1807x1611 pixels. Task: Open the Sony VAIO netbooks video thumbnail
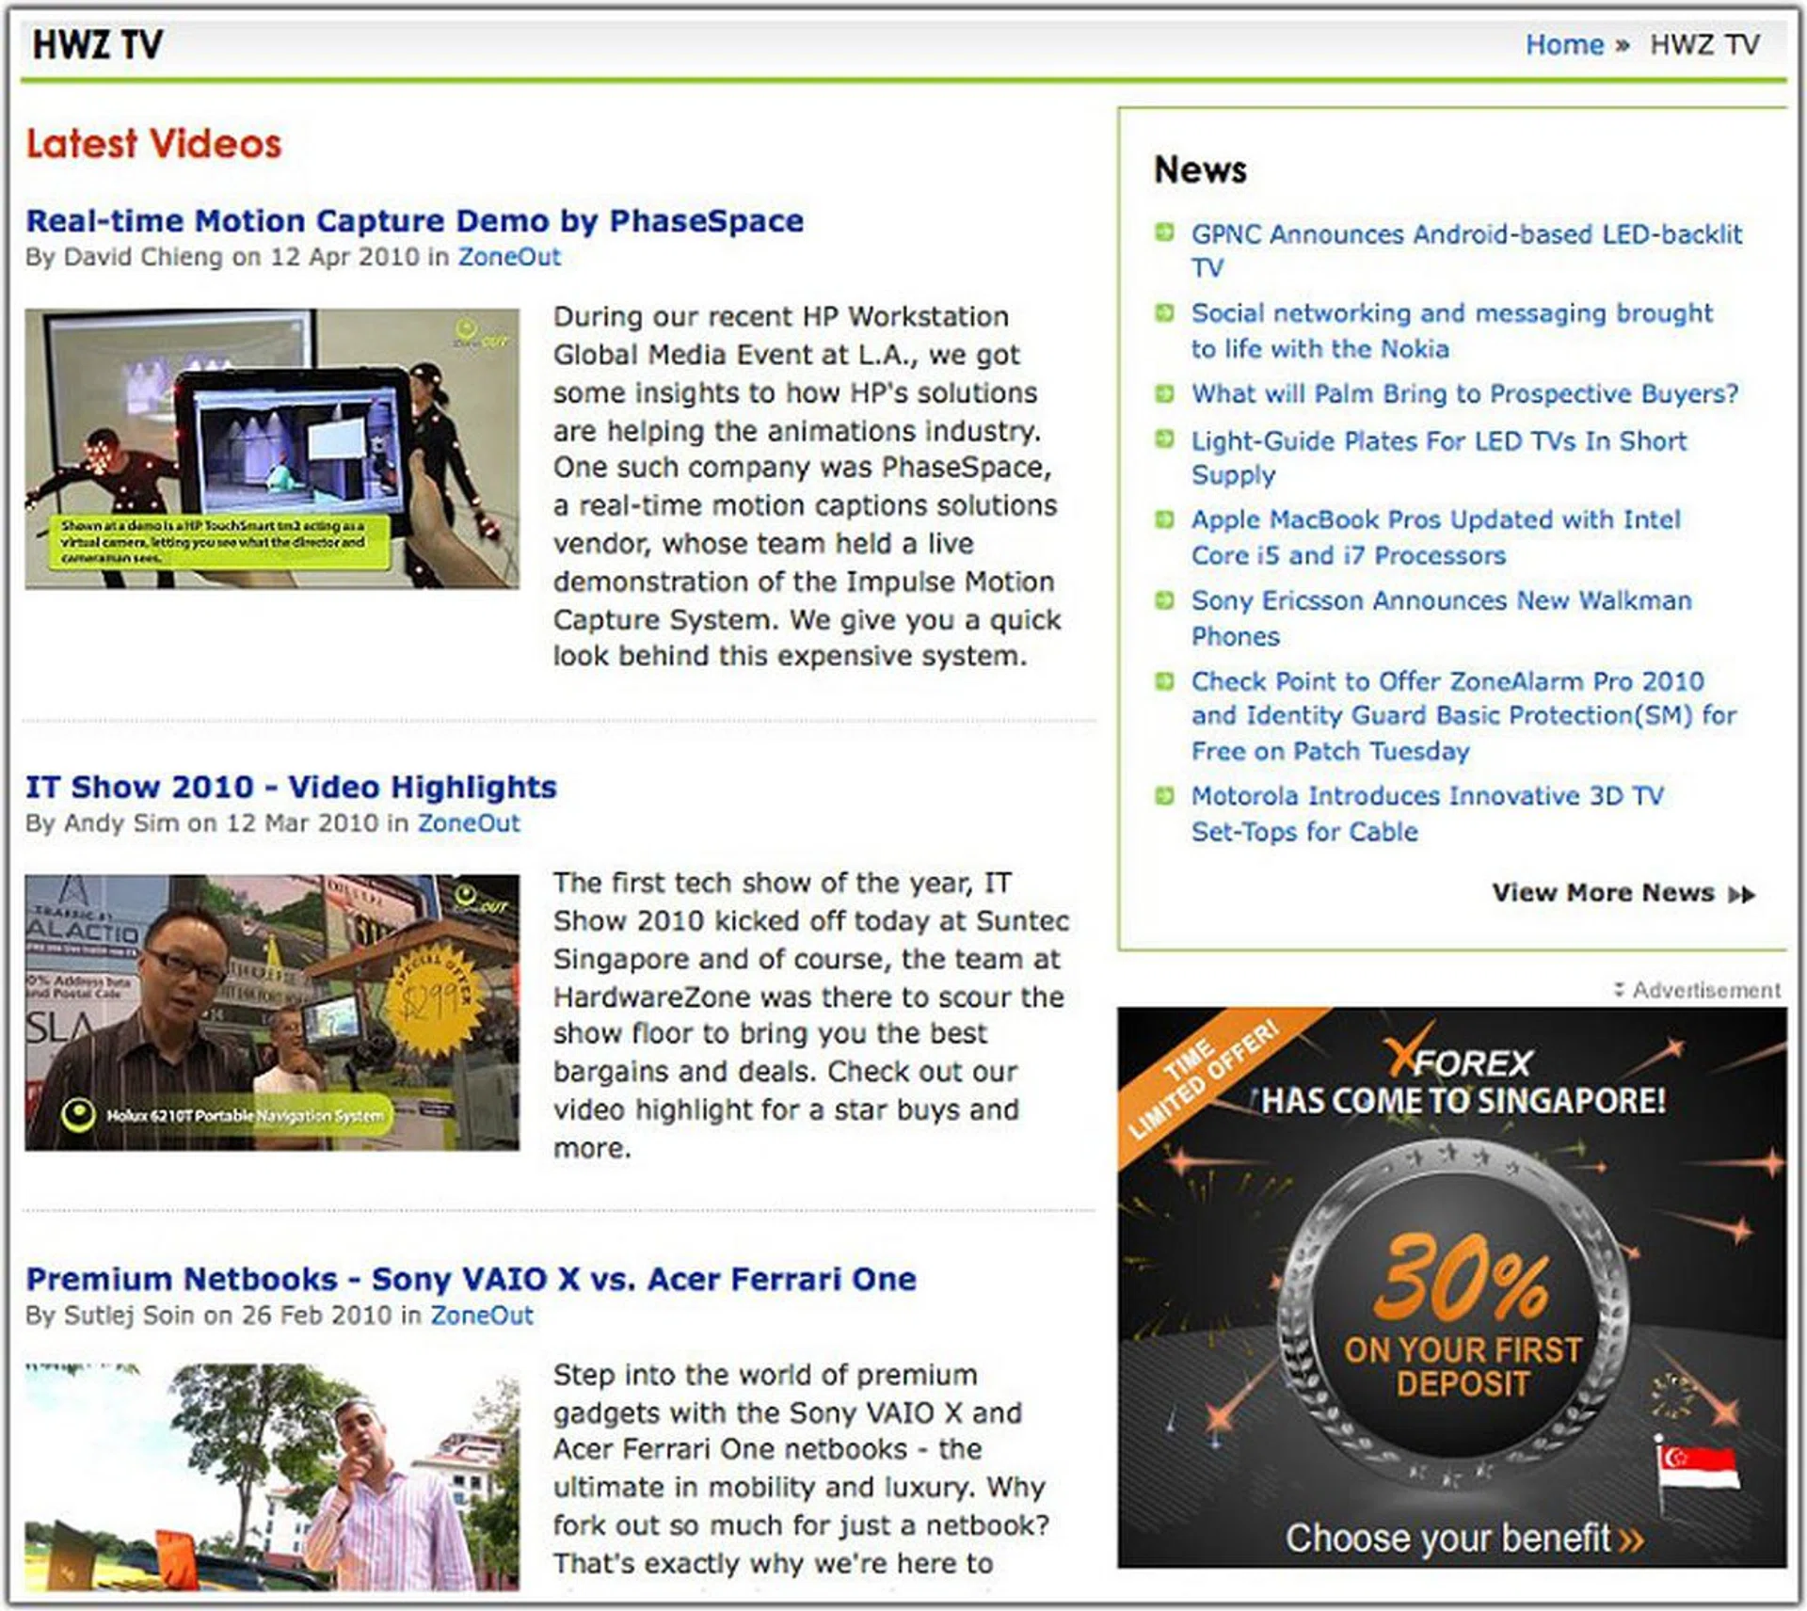(272, 1477)
